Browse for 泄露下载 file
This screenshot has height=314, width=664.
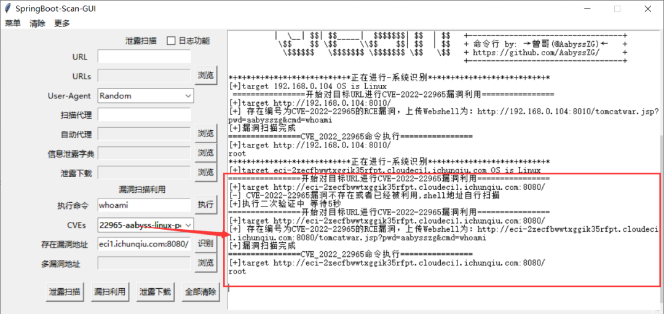tap(206, 172)
